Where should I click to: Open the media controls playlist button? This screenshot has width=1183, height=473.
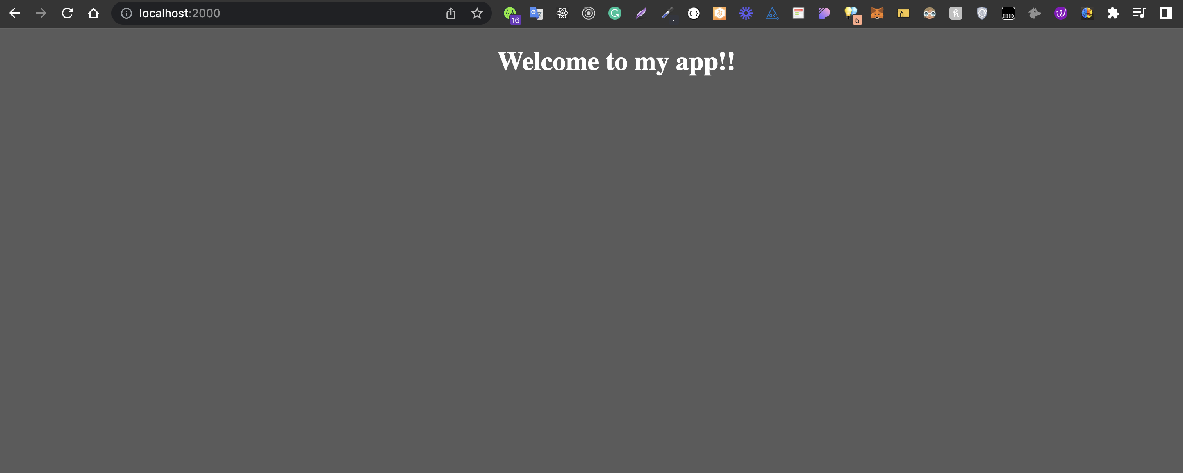point(1139,13)
